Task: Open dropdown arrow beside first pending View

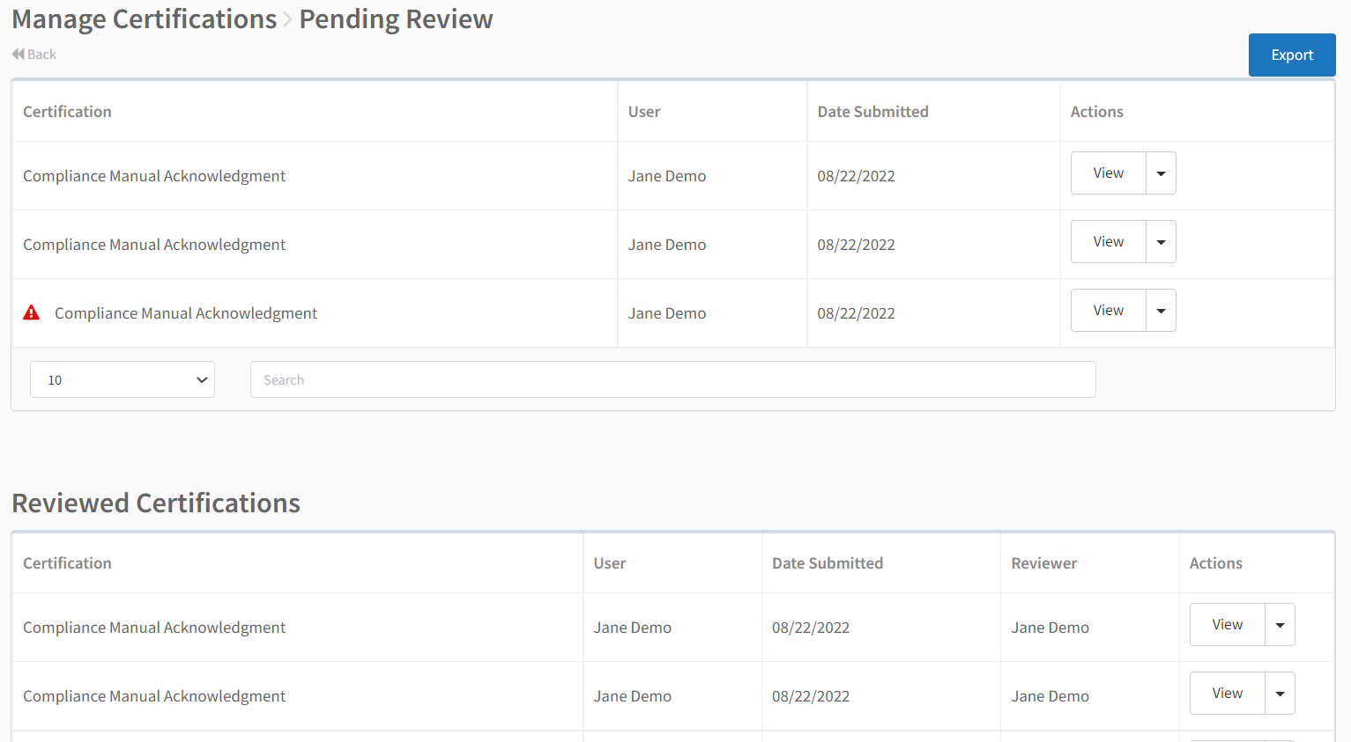Action: (1161, 173)
